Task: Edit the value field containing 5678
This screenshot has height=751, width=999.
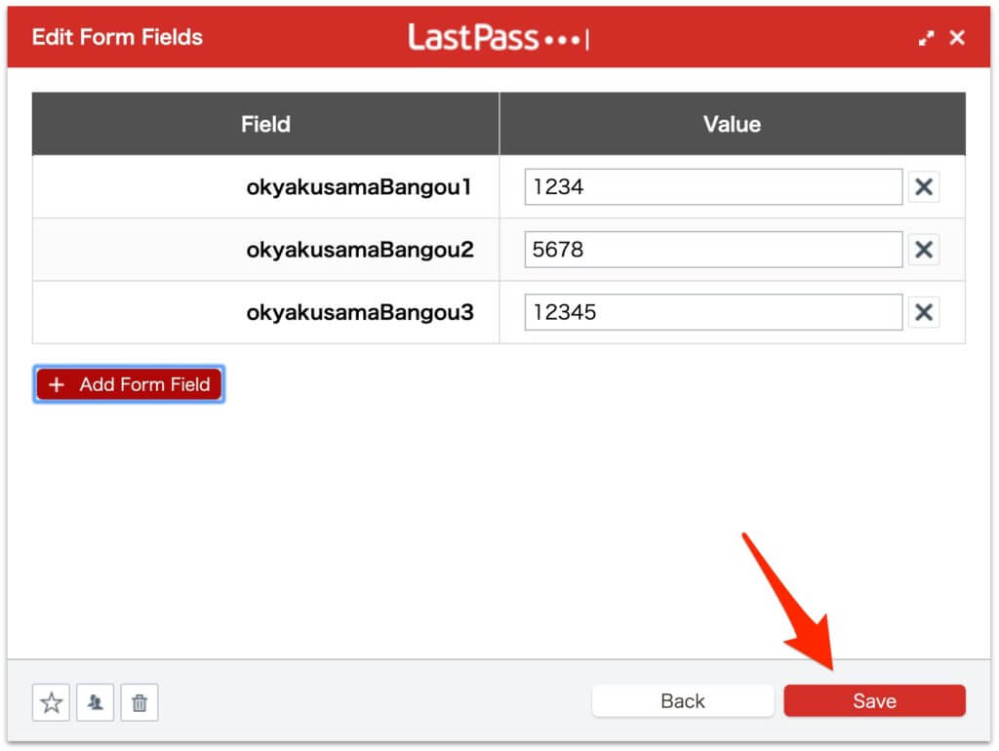Action: (x=713, y=249)
